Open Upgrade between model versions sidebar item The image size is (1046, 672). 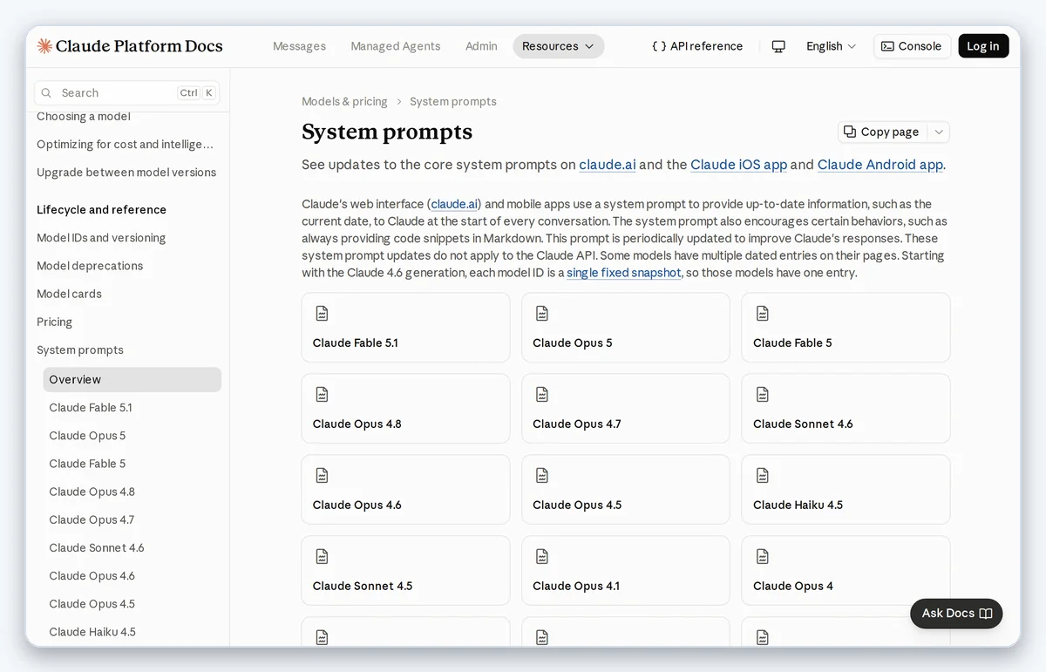pyautogui.click(x=126, y=173)
